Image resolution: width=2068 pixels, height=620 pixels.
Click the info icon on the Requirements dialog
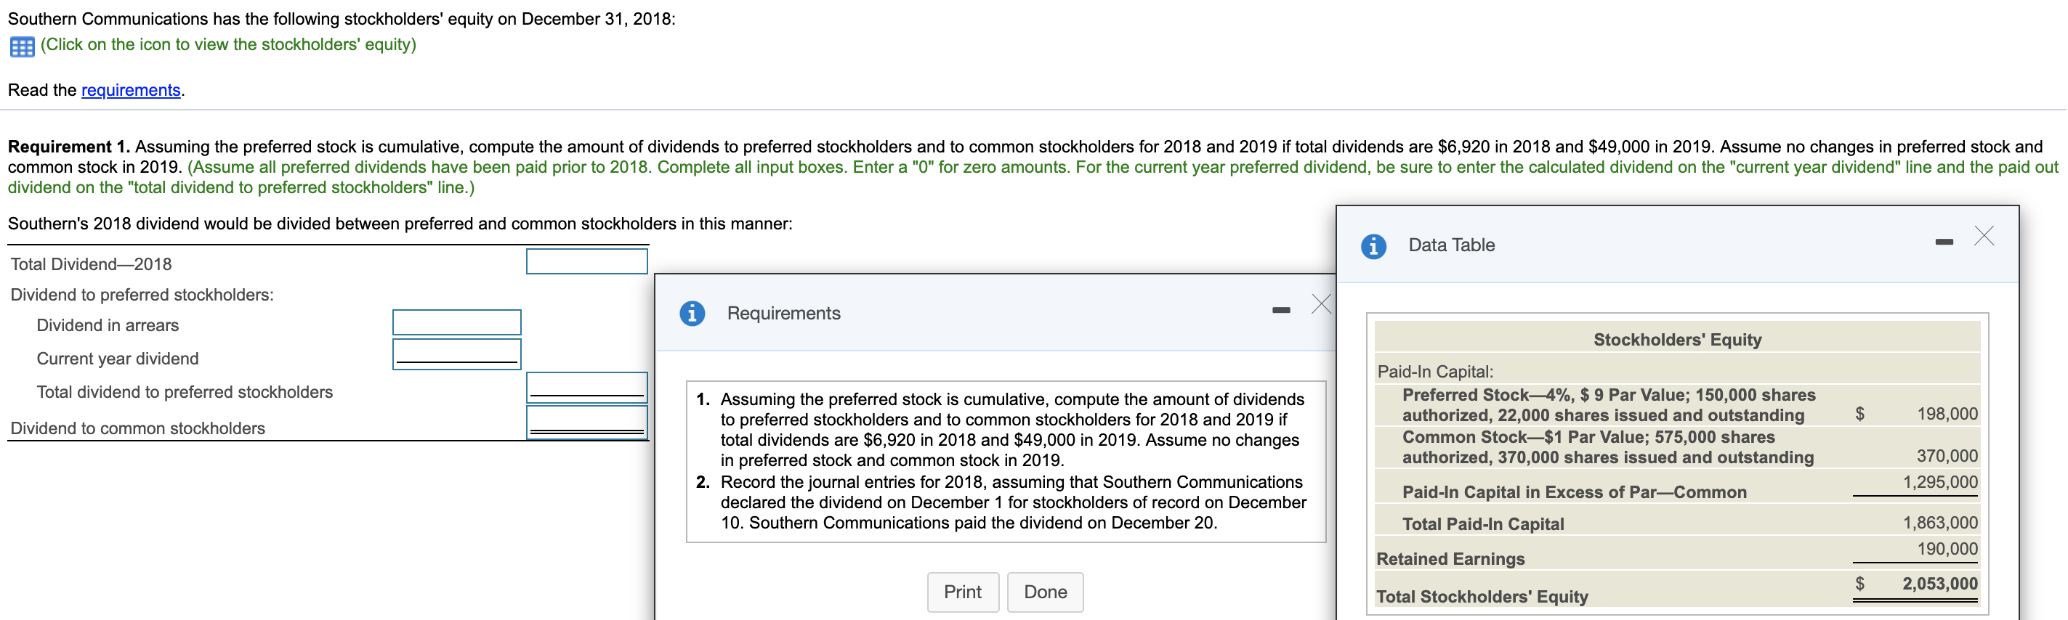coord(692,313)
